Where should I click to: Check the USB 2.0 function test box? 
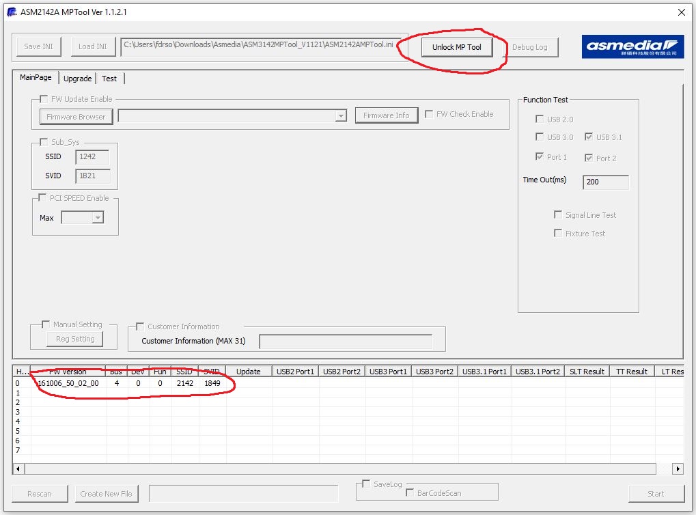pyautogui.click(x=540, y=119)
